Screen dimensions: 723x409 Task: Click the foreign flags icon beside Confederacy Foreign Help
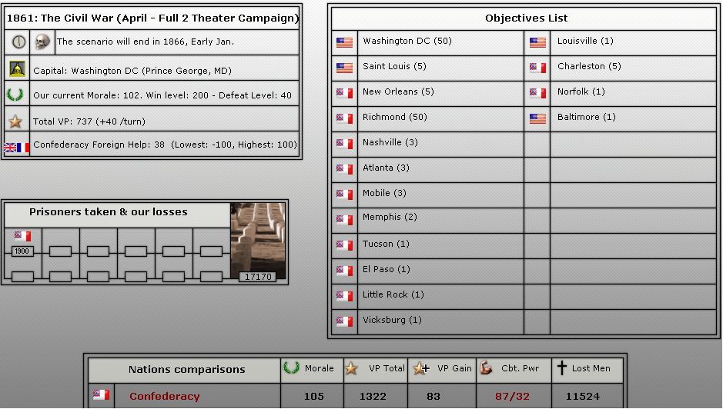click(16, 146)
